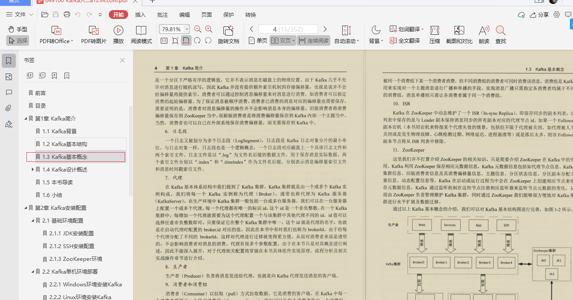The image size is (573, 300).
Task: Click the open-folder icon
Action: pyautogui.click(x=44, y=15)
